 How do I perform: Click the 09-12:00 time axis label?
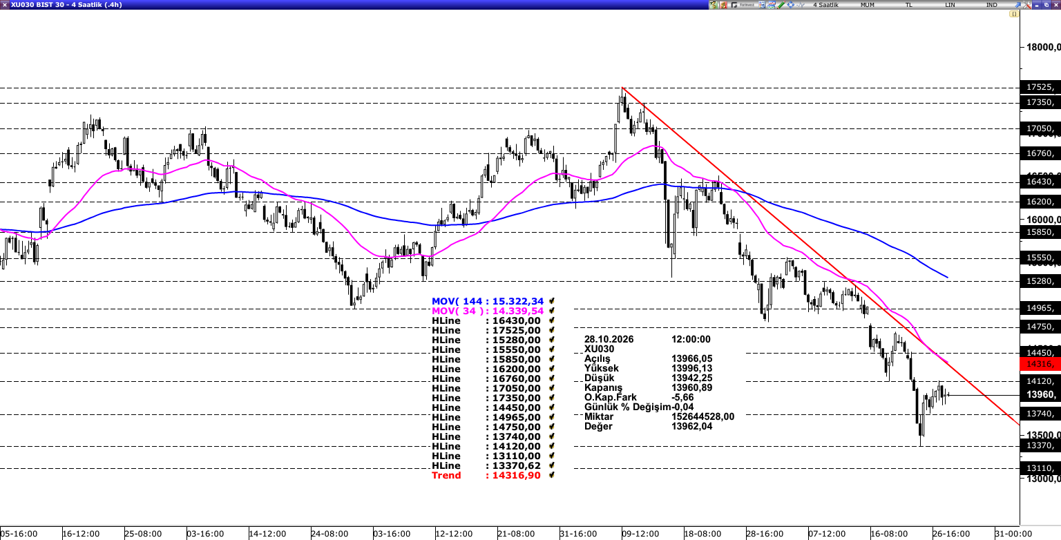(640, 534)
